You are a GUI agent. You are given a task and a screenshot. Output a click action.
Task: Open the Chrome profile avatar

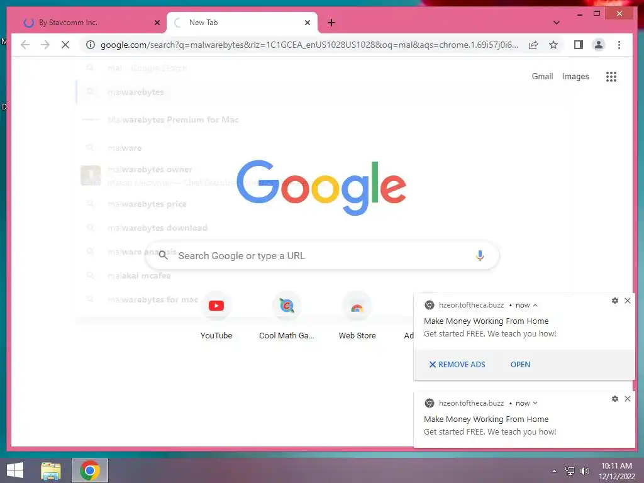coord(599,45)
